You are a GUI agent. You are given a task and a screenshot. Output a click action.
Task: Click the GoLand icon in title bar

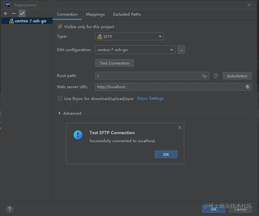click(8, 5)
